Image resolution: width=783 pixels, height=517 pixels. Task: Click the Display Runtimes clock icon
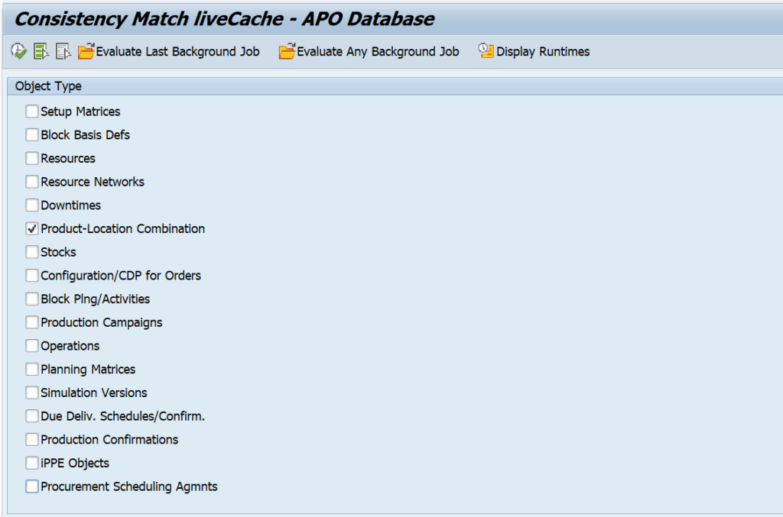[486, 51]
